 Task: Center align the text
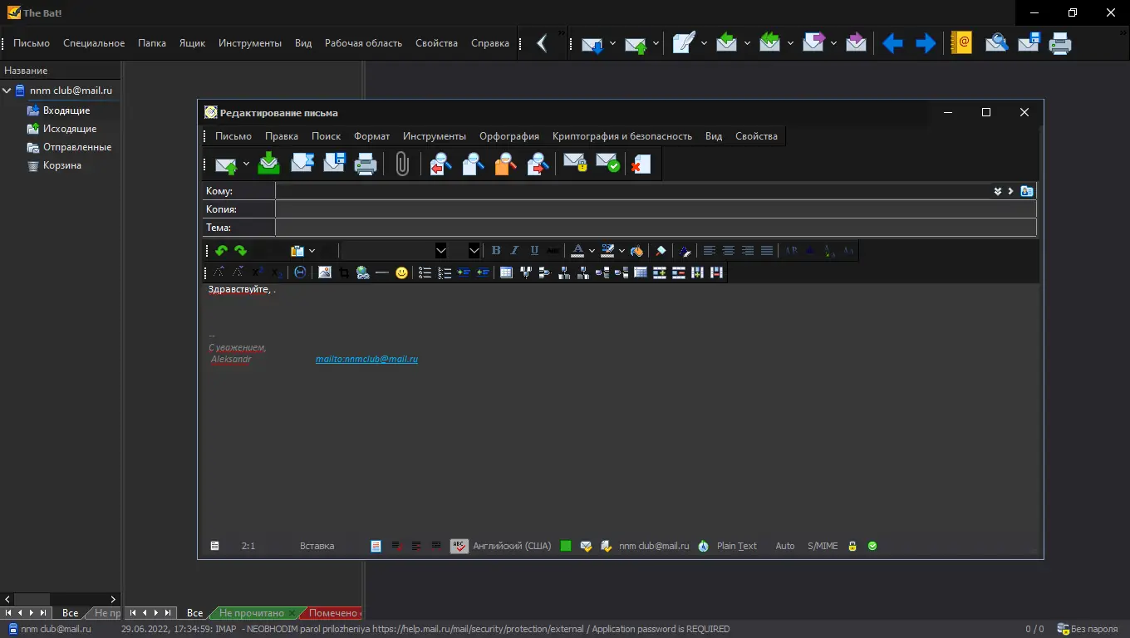[729, 251]
